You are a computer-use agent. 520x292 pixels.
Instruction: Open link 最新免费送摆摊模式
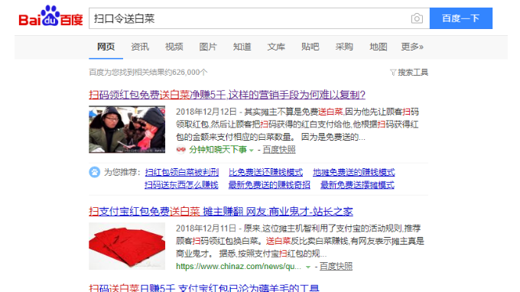coord(357,185)
